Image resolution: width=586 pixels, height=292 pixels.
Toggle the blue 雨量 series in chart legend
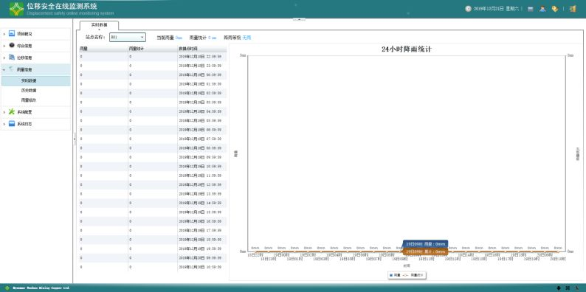(395, 275)
